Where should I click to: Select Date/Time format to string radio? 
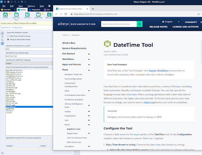(8, 36)
